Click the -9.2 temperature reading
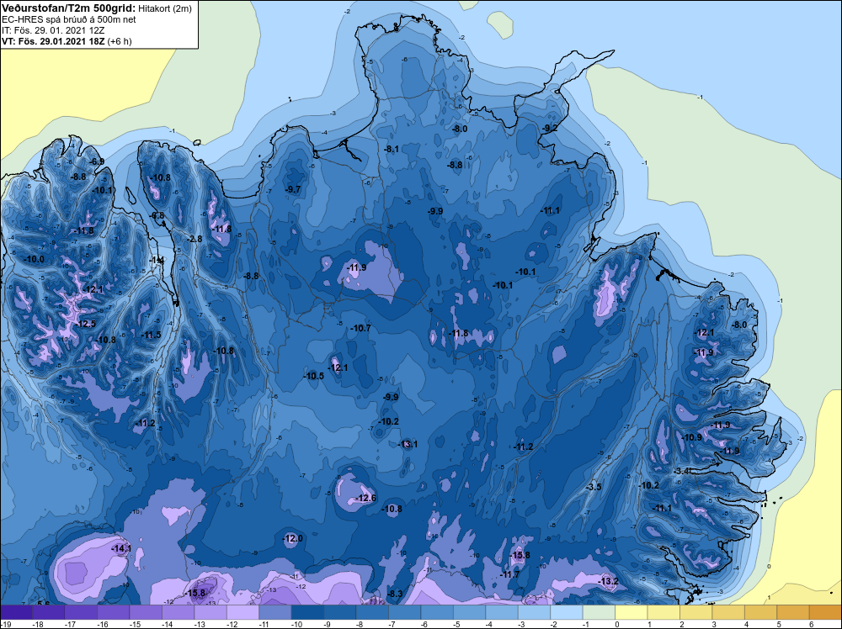 (550, 128)
